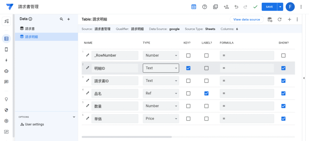Click the formula field for 数量
This screenshot has height=141, width=309.
point(247,106)
